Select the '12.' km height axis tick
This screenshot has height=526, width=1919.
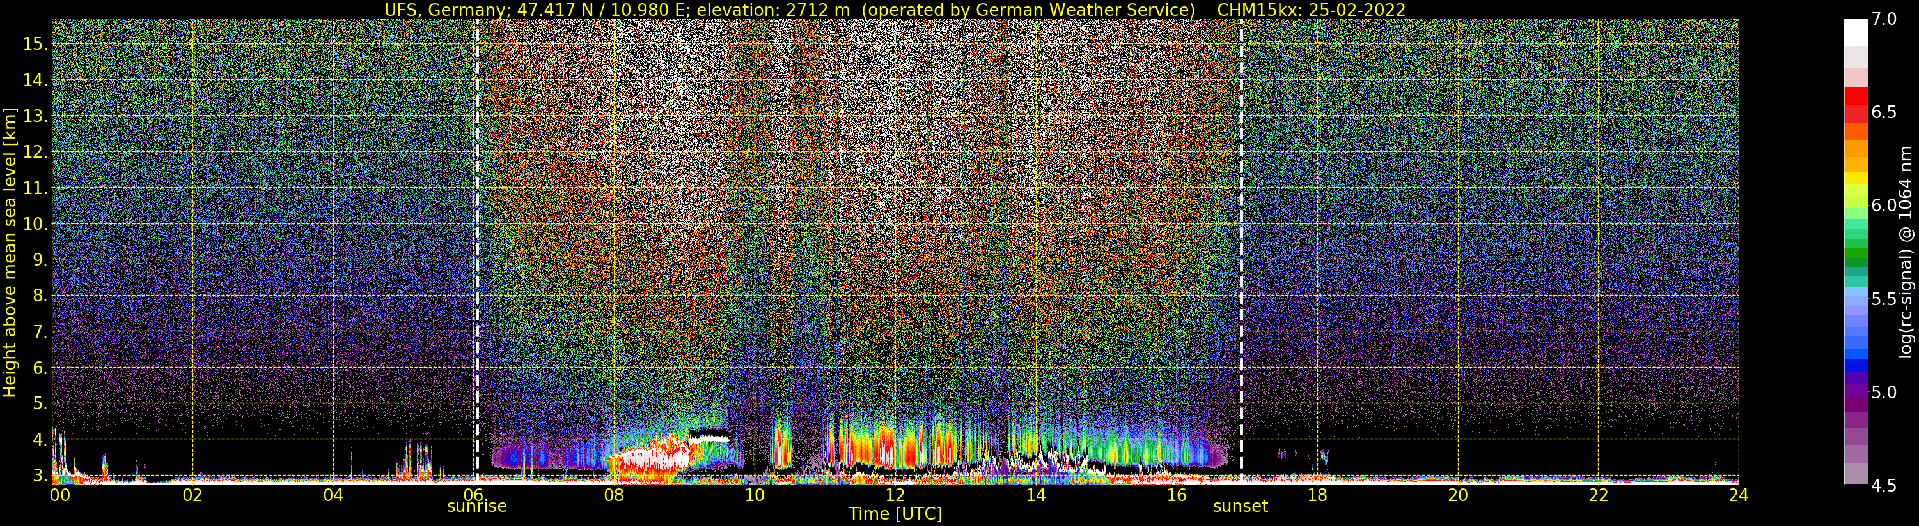36,152
